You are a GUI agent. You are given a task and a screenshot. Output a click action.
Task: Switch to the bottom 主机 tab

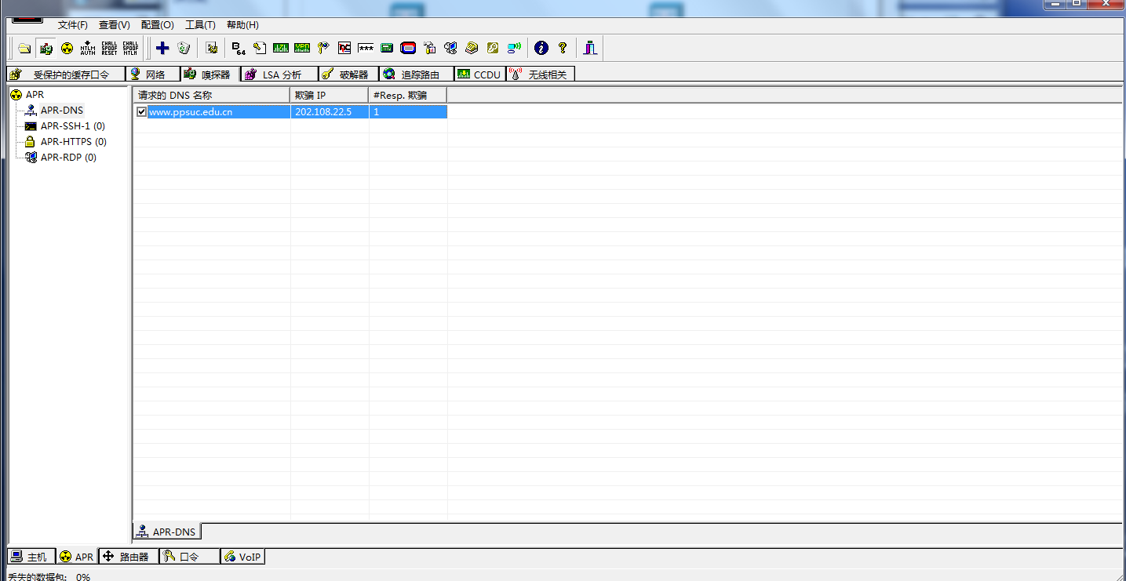(x=31, y=557)
